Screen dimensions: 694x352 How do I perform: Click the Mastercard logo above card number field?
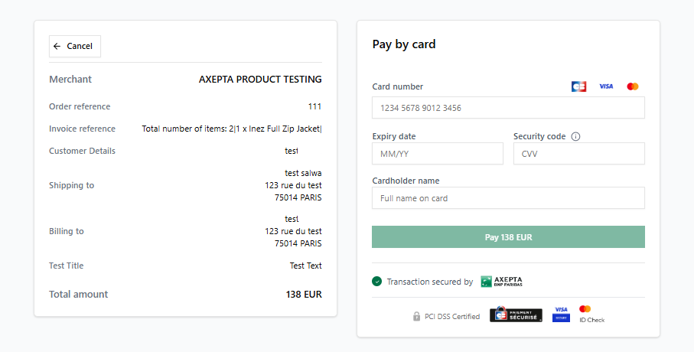click(x=633, y=86)
